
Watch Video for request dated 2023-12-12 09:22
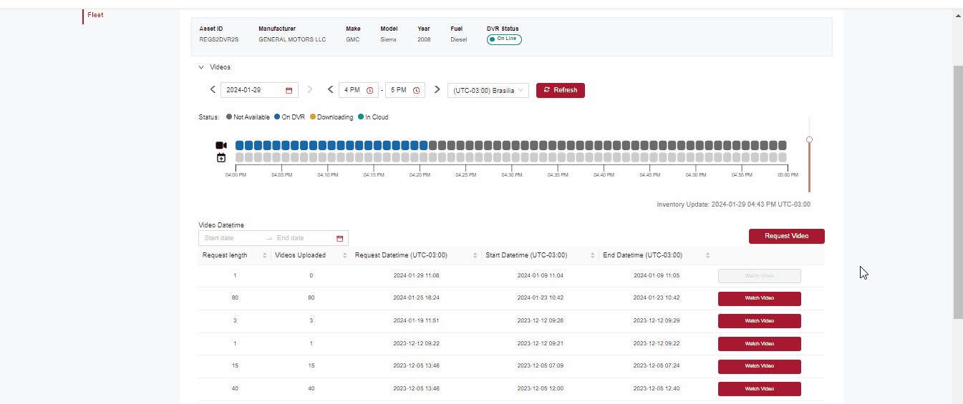click(760, 344)
